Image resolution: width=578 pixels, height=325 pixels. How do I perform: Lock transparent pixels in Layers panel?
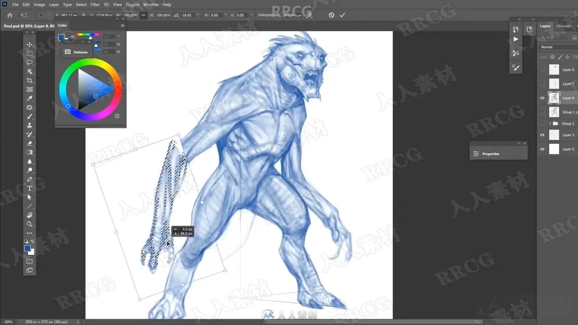click(552, 57)
